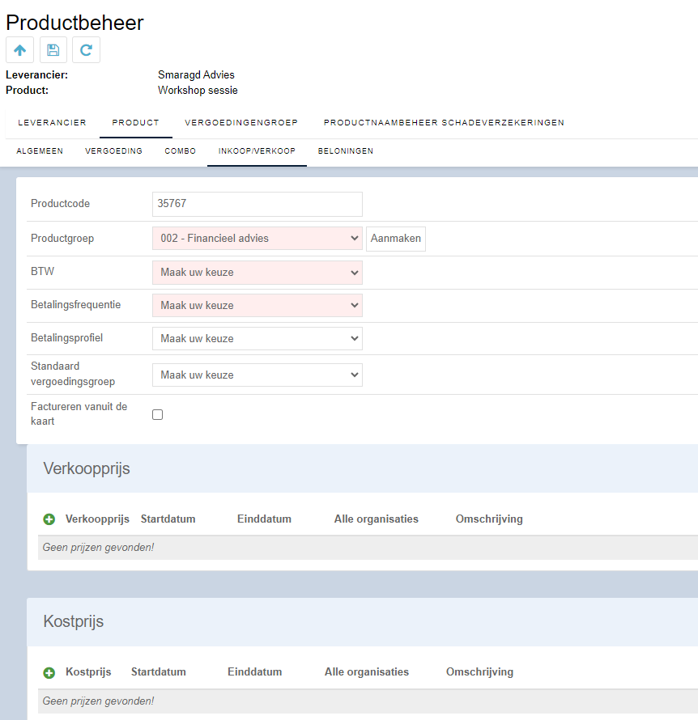The height and width of the screenshot is (720, 698).
Task: Click the Verkoopprijs column header
Action: coord(97,519)
